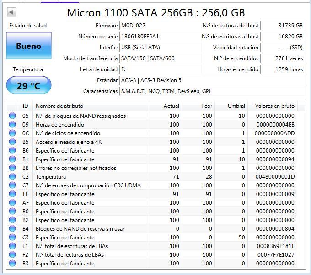The height and width of the screenshot is (275, 311).
Task: Click the host writes value 16820 GB
Action: tap(283, 37)
